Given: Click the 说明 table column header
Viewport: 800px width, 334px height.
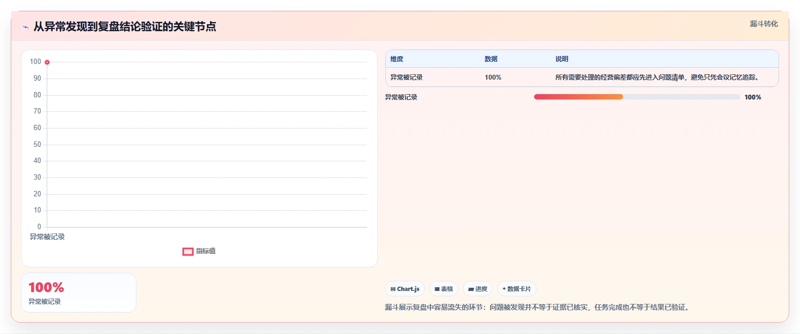Looking at the screenshot, I should click(x=562, y=59).
